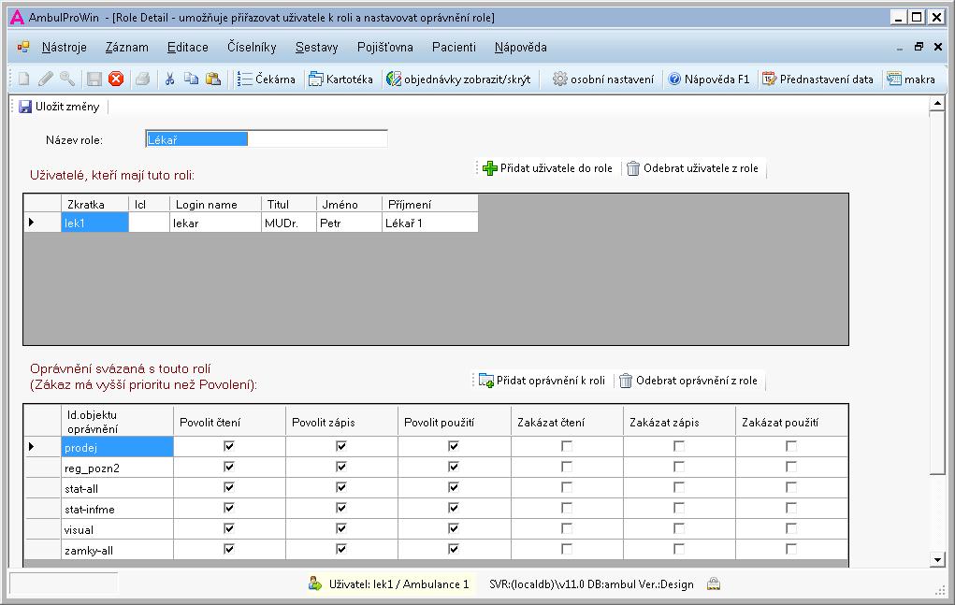
Task: Open osobní nastavení settings
Action: [603, 79]
